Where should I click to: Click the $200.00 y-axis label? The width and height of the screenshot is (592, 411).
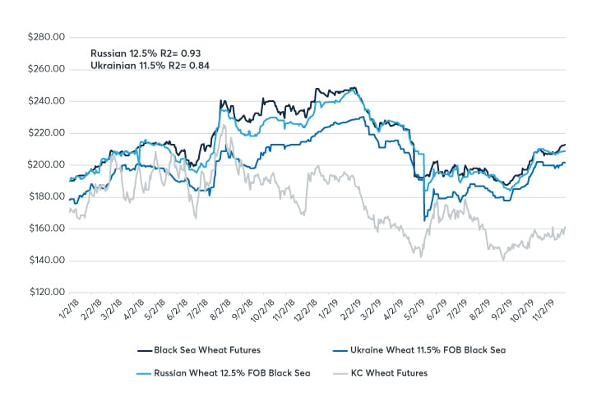tap(46, 165)
